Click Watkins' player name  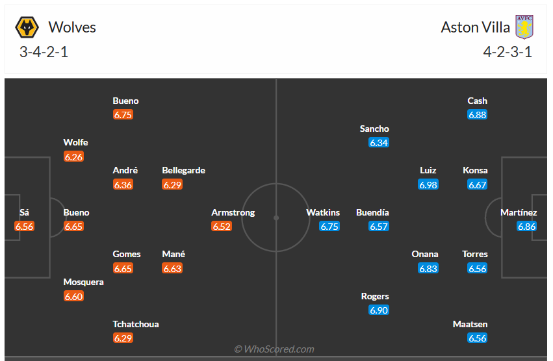click(x=323, y=212)
